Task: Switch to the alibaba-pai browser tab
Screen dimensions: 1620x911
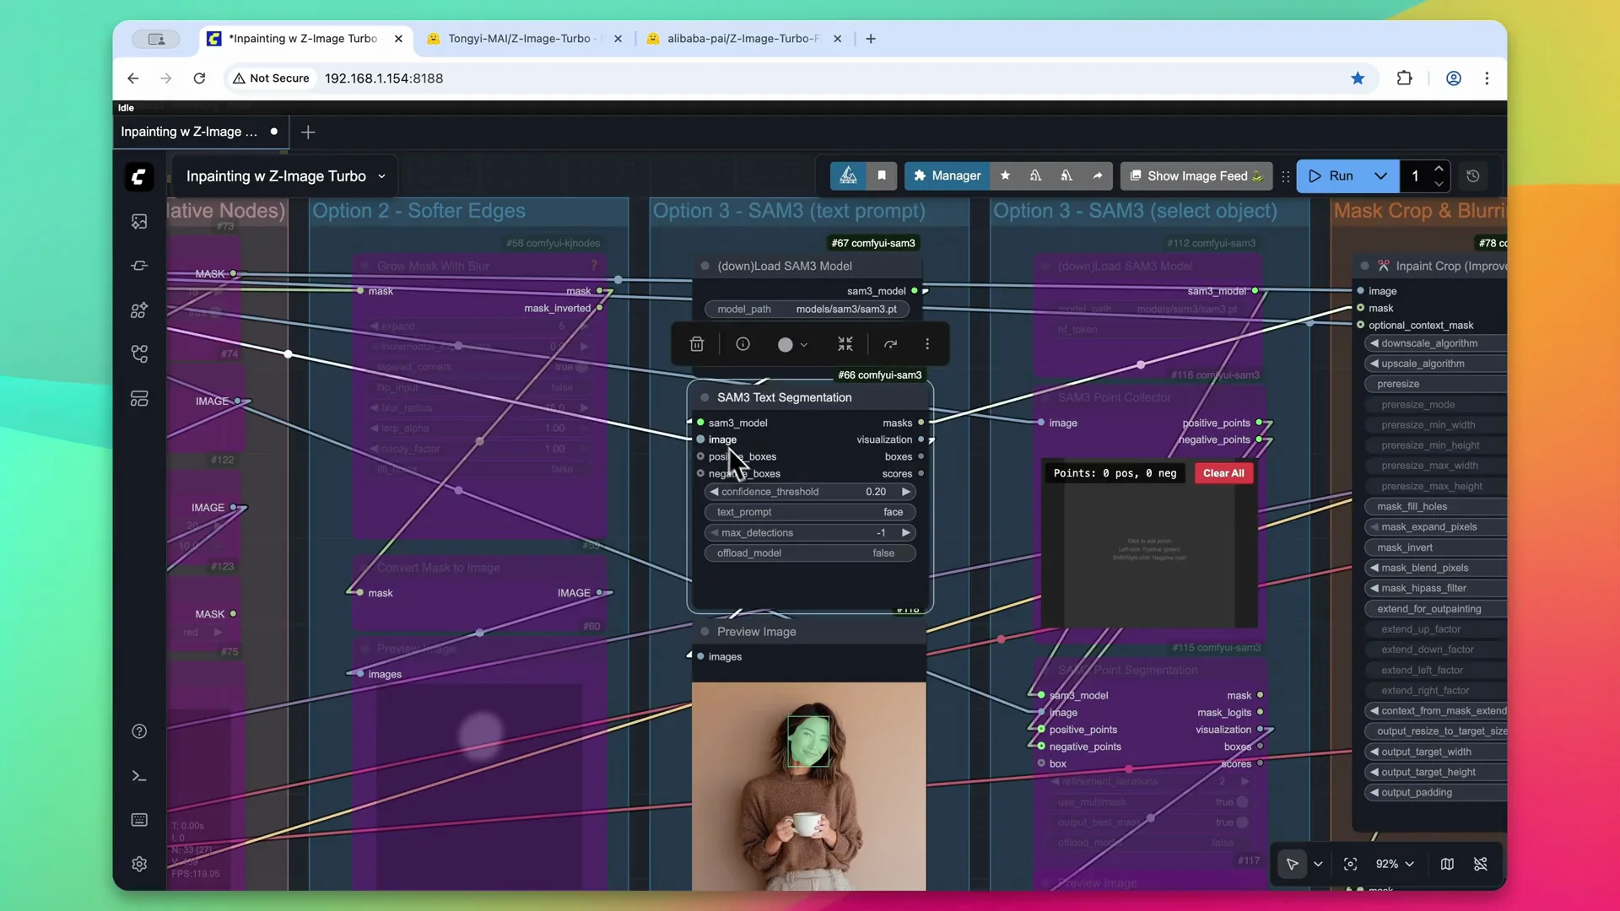Action: (738, 39)
